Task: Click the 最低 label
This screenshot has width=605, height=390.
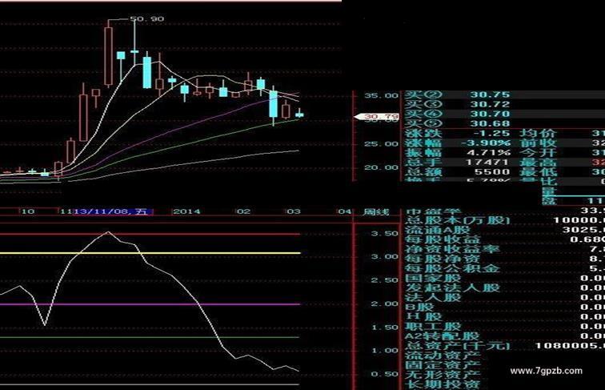Action: point(538,172)
